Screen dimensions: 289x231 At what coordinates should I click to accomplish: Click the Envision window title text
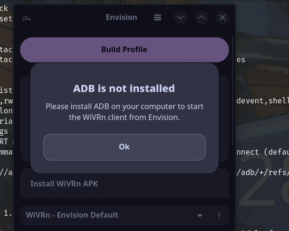[121, 18]
